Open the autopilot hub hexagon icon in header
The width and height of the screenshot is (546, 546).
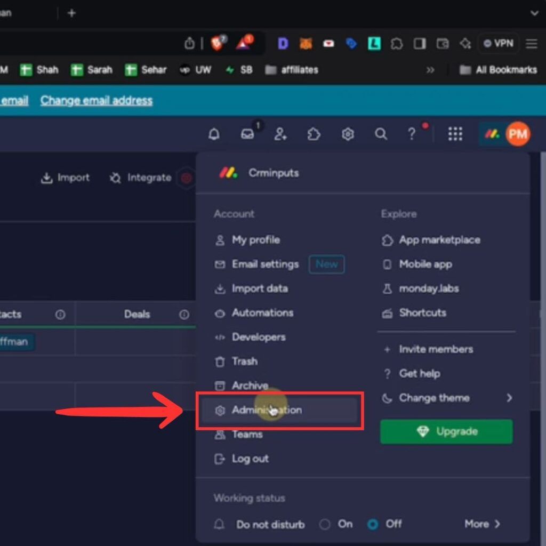click(348, 134)
